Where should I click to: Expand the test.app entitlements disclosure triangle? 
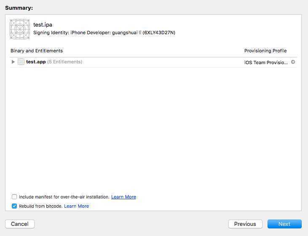coord(13,62)
